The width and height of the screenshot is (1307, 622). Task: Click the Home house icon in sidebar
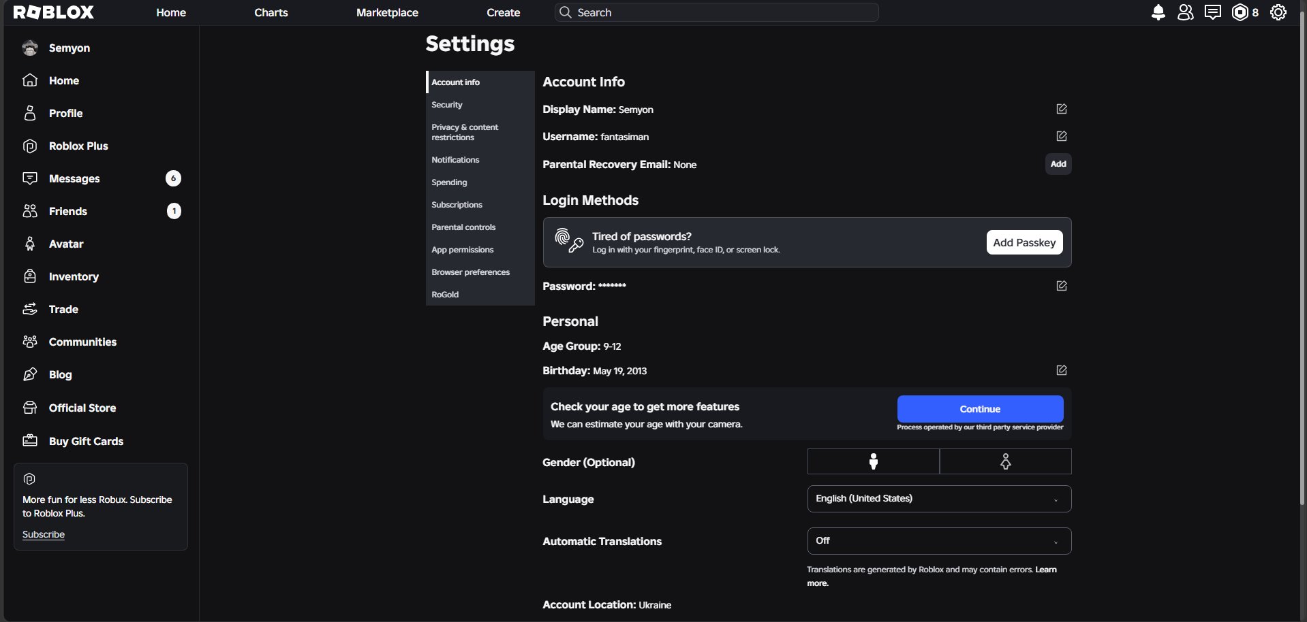click(30, 80)
